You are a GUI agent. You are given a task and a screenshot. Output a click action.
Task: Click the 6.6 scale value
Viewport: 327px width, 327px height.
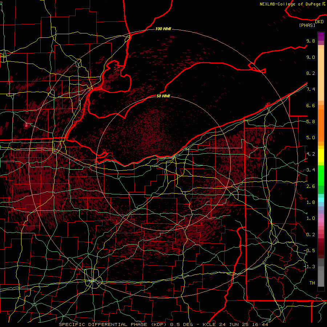(311, 105)
